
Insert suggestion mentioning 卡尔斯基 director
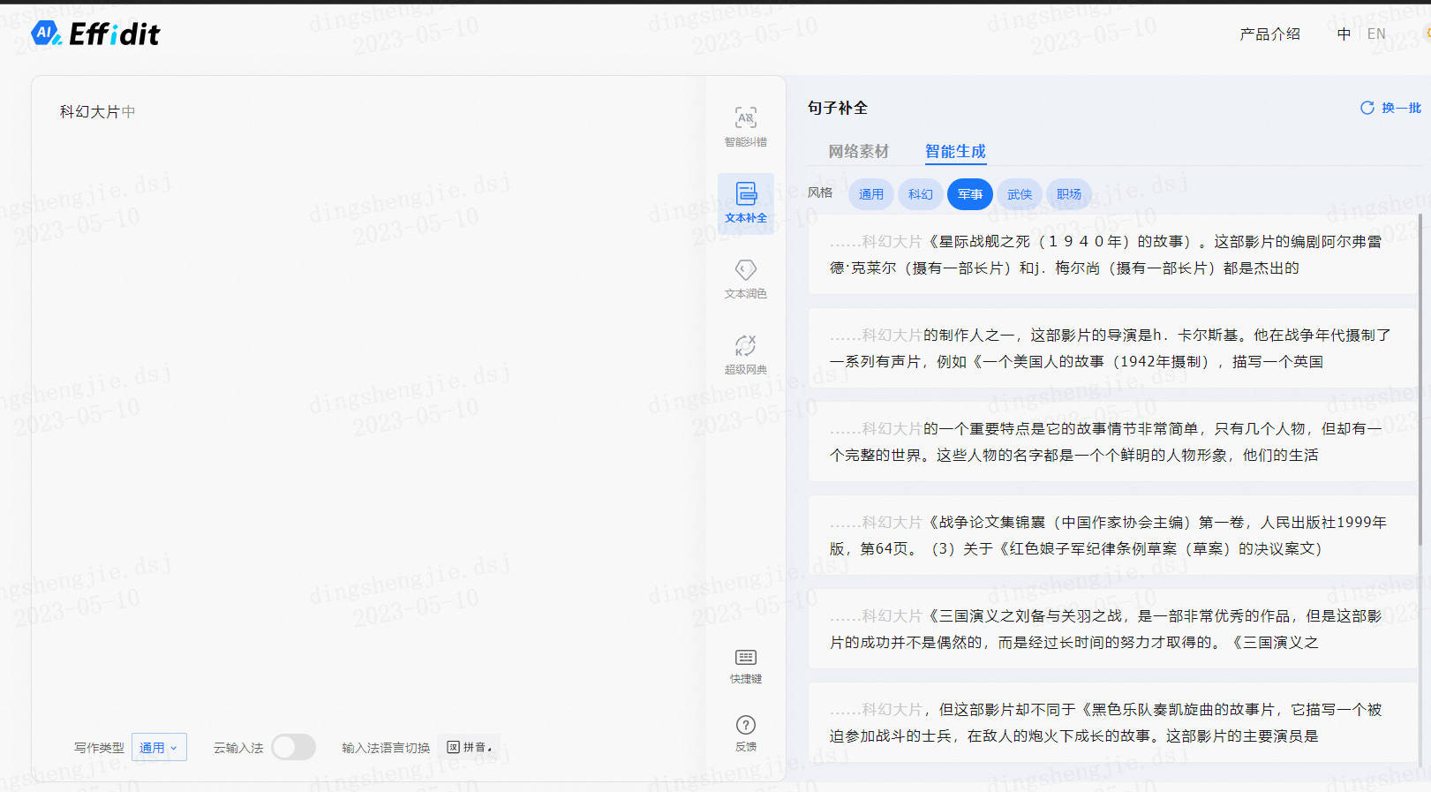pos(1112,348)
